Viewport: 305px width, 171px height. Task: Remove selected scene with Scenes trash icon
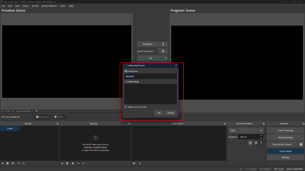pos(7,163)
